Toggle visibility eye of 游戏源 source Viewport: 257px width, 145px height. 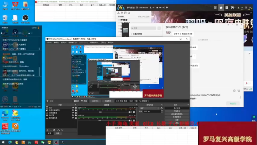tap(73, 115)
